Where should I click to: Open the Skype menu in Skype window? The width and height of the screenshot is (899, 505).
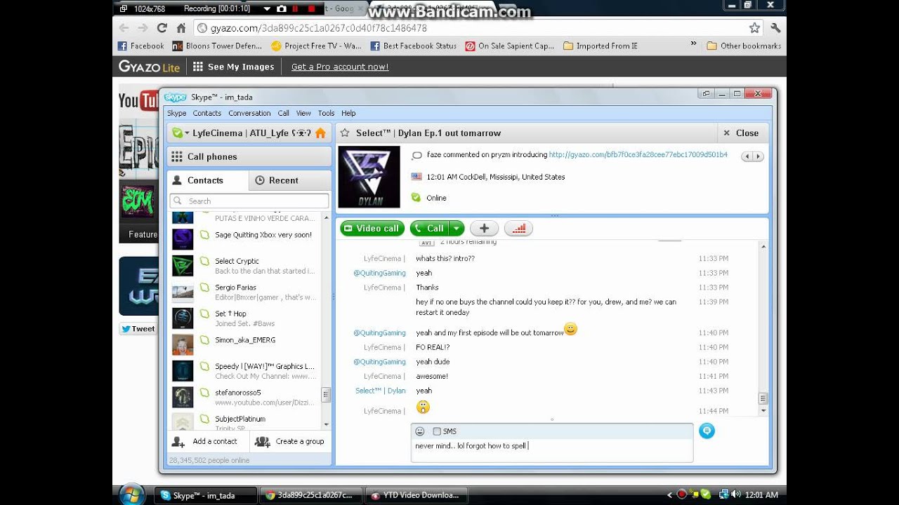(176, 113)
